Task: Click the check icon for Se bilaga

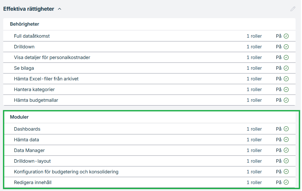Action: tap(286, 68)
